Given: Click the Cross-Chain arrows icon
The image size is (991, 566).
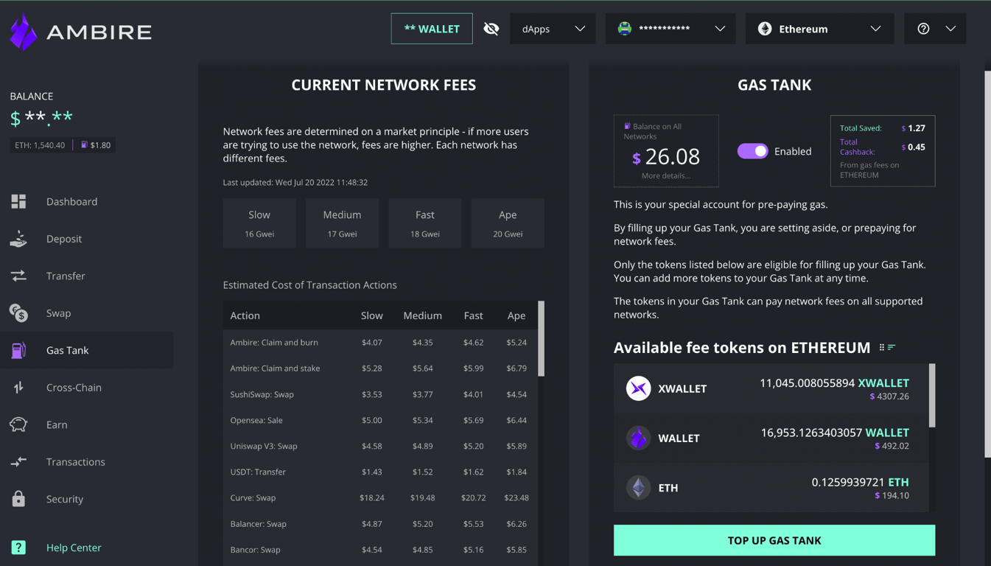Looking at the screenshot, I should tap(18, 387).
